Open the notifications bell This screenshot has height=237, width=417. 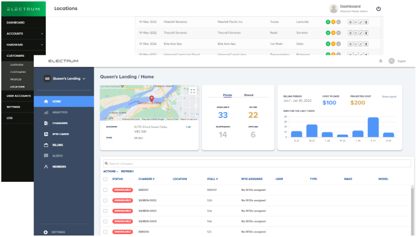tap(380, 61)
